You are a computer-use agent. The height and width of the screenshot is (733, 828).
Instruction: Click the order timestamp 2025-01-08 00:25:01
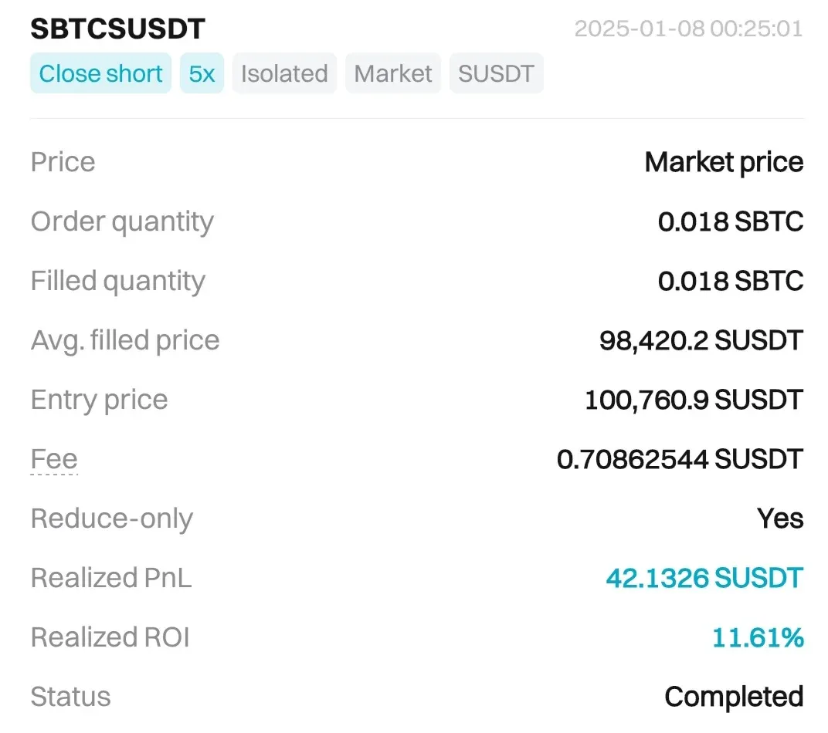(688, 29)
